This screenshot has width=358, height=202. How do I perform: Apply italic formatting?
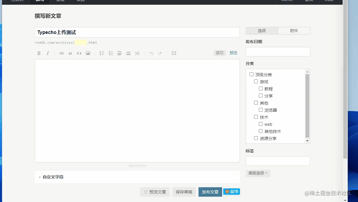pyautogui.click(x=48, y=53)
